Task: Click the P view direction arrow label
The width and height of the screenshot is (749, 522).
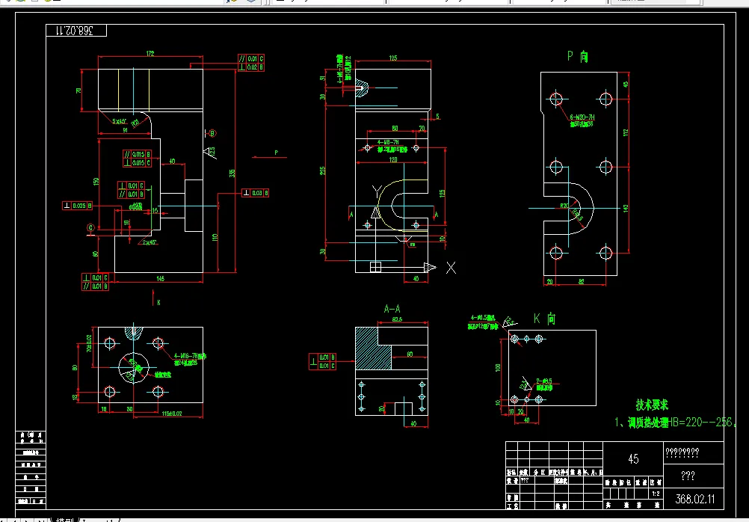Action: pyautogui.click(x=276, y=153)
